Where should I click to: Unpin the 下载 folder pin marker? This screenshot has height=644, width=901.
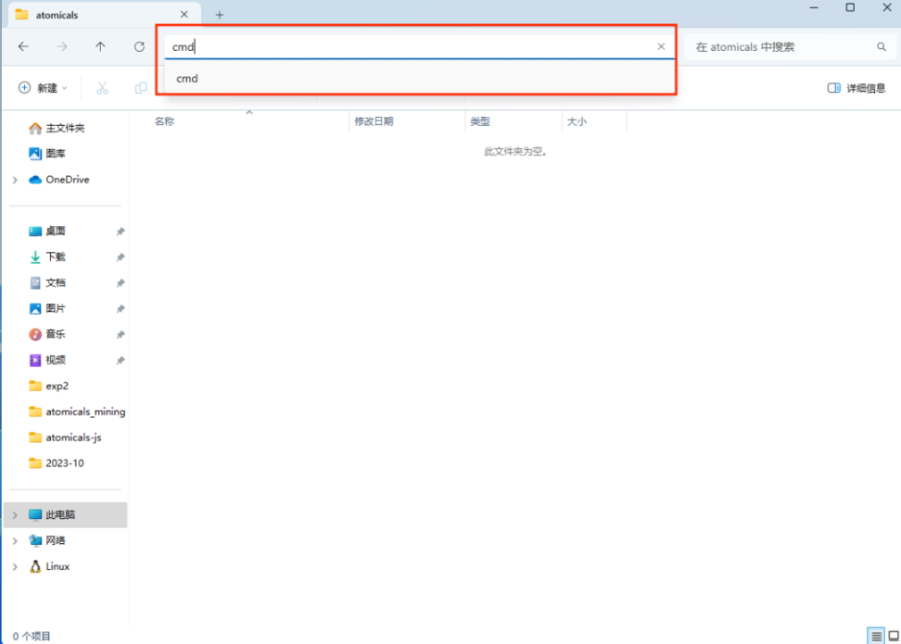[120, 257]
